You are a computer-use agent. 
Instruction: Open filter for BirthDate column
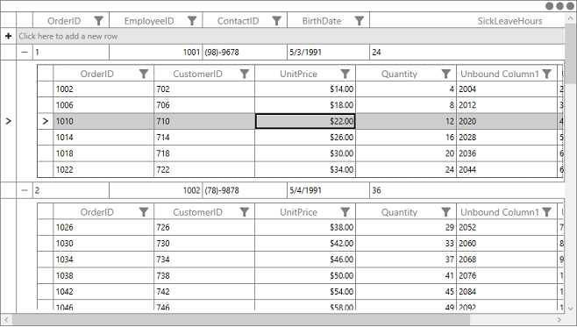[x=360, y=21]
